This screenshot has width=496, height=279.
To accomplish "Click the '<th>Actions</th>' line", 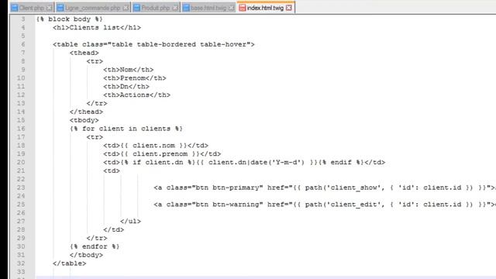I will click(x=136, y=95).
